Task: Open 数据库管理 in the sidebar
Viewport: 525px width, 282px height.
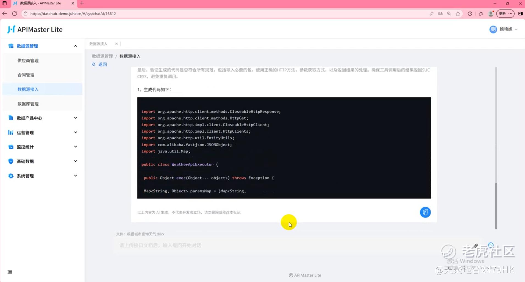Action: 42,104
